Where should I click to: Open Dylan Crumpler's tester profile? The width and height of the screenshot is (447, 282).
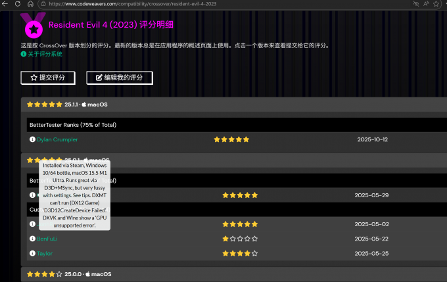(57, 139)
